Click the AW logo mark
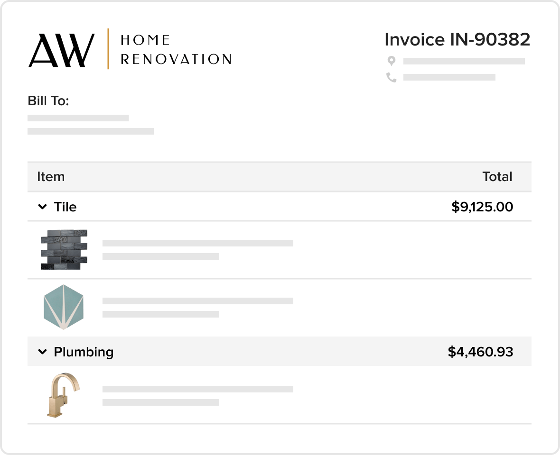This screenshot has width=560, height=455. (61, 50)
